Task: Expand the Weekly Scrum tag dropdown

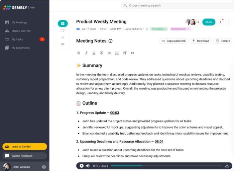Action: click(188, 29)
